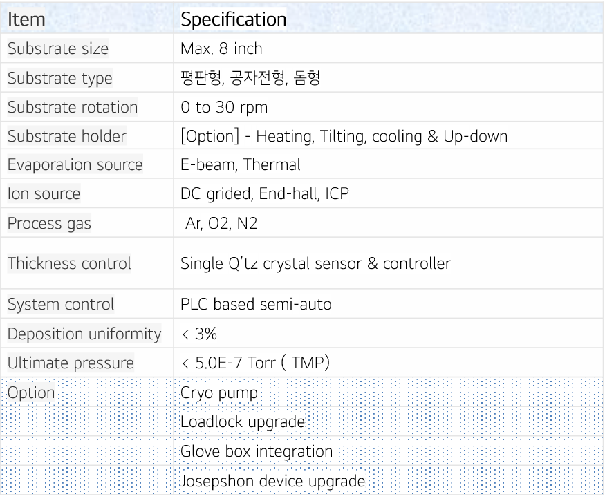Select the "Deposition uniformity" label
Image resolution: width=605 pixels, height=501 pixels.
coord(84,334)
